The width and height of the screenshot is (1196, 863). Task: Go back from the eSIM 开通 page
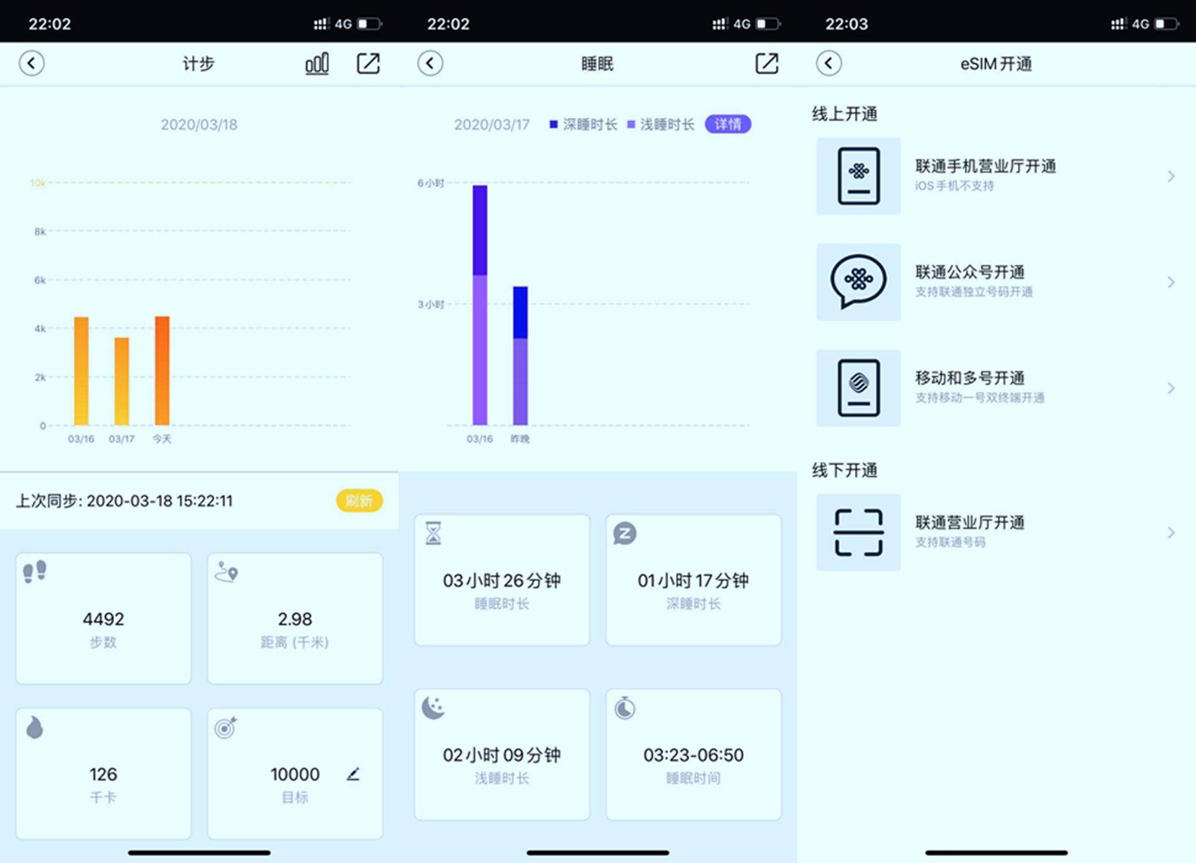click(x=828, y=63)
